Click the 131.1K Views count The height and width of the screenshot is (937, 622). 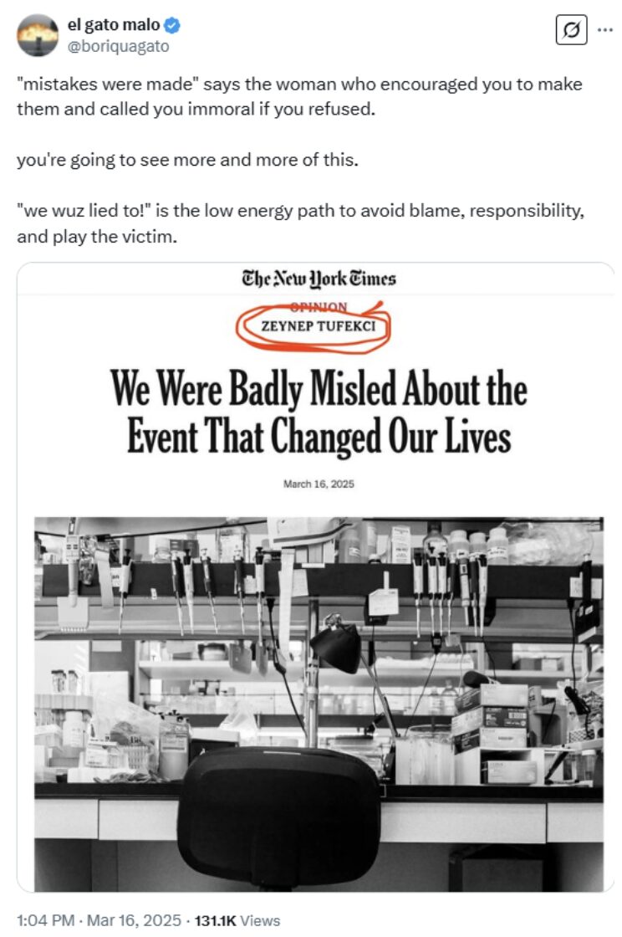coord(238,920)
